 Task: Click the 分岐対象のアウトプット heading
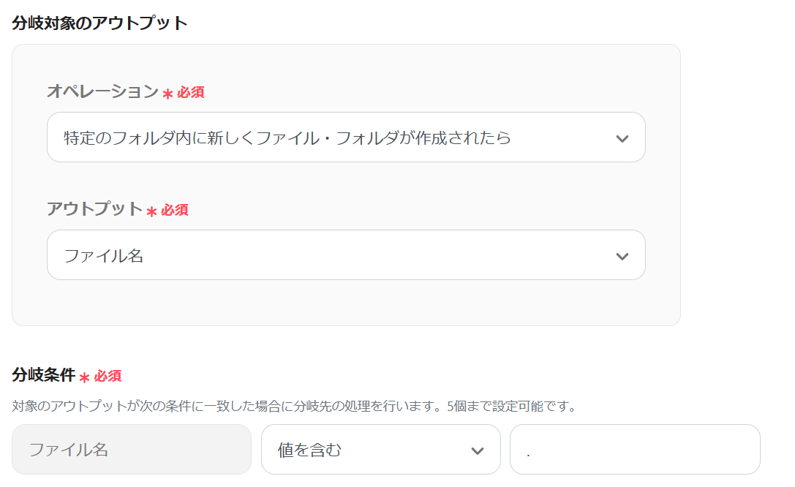(x=99, y=23)
